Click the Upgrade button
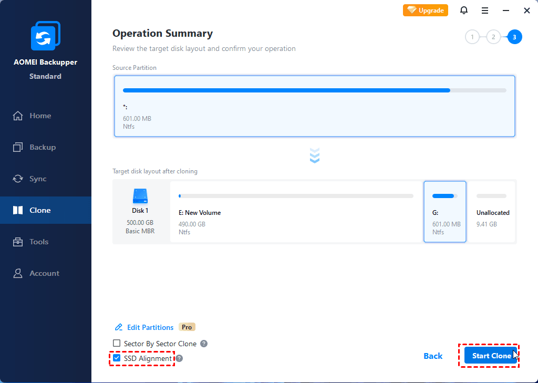 click(426, 11)
